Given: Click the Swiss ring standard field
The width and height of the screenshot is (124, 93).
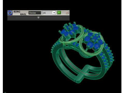Looking at the screenshot, I should [x=35, y=13].
